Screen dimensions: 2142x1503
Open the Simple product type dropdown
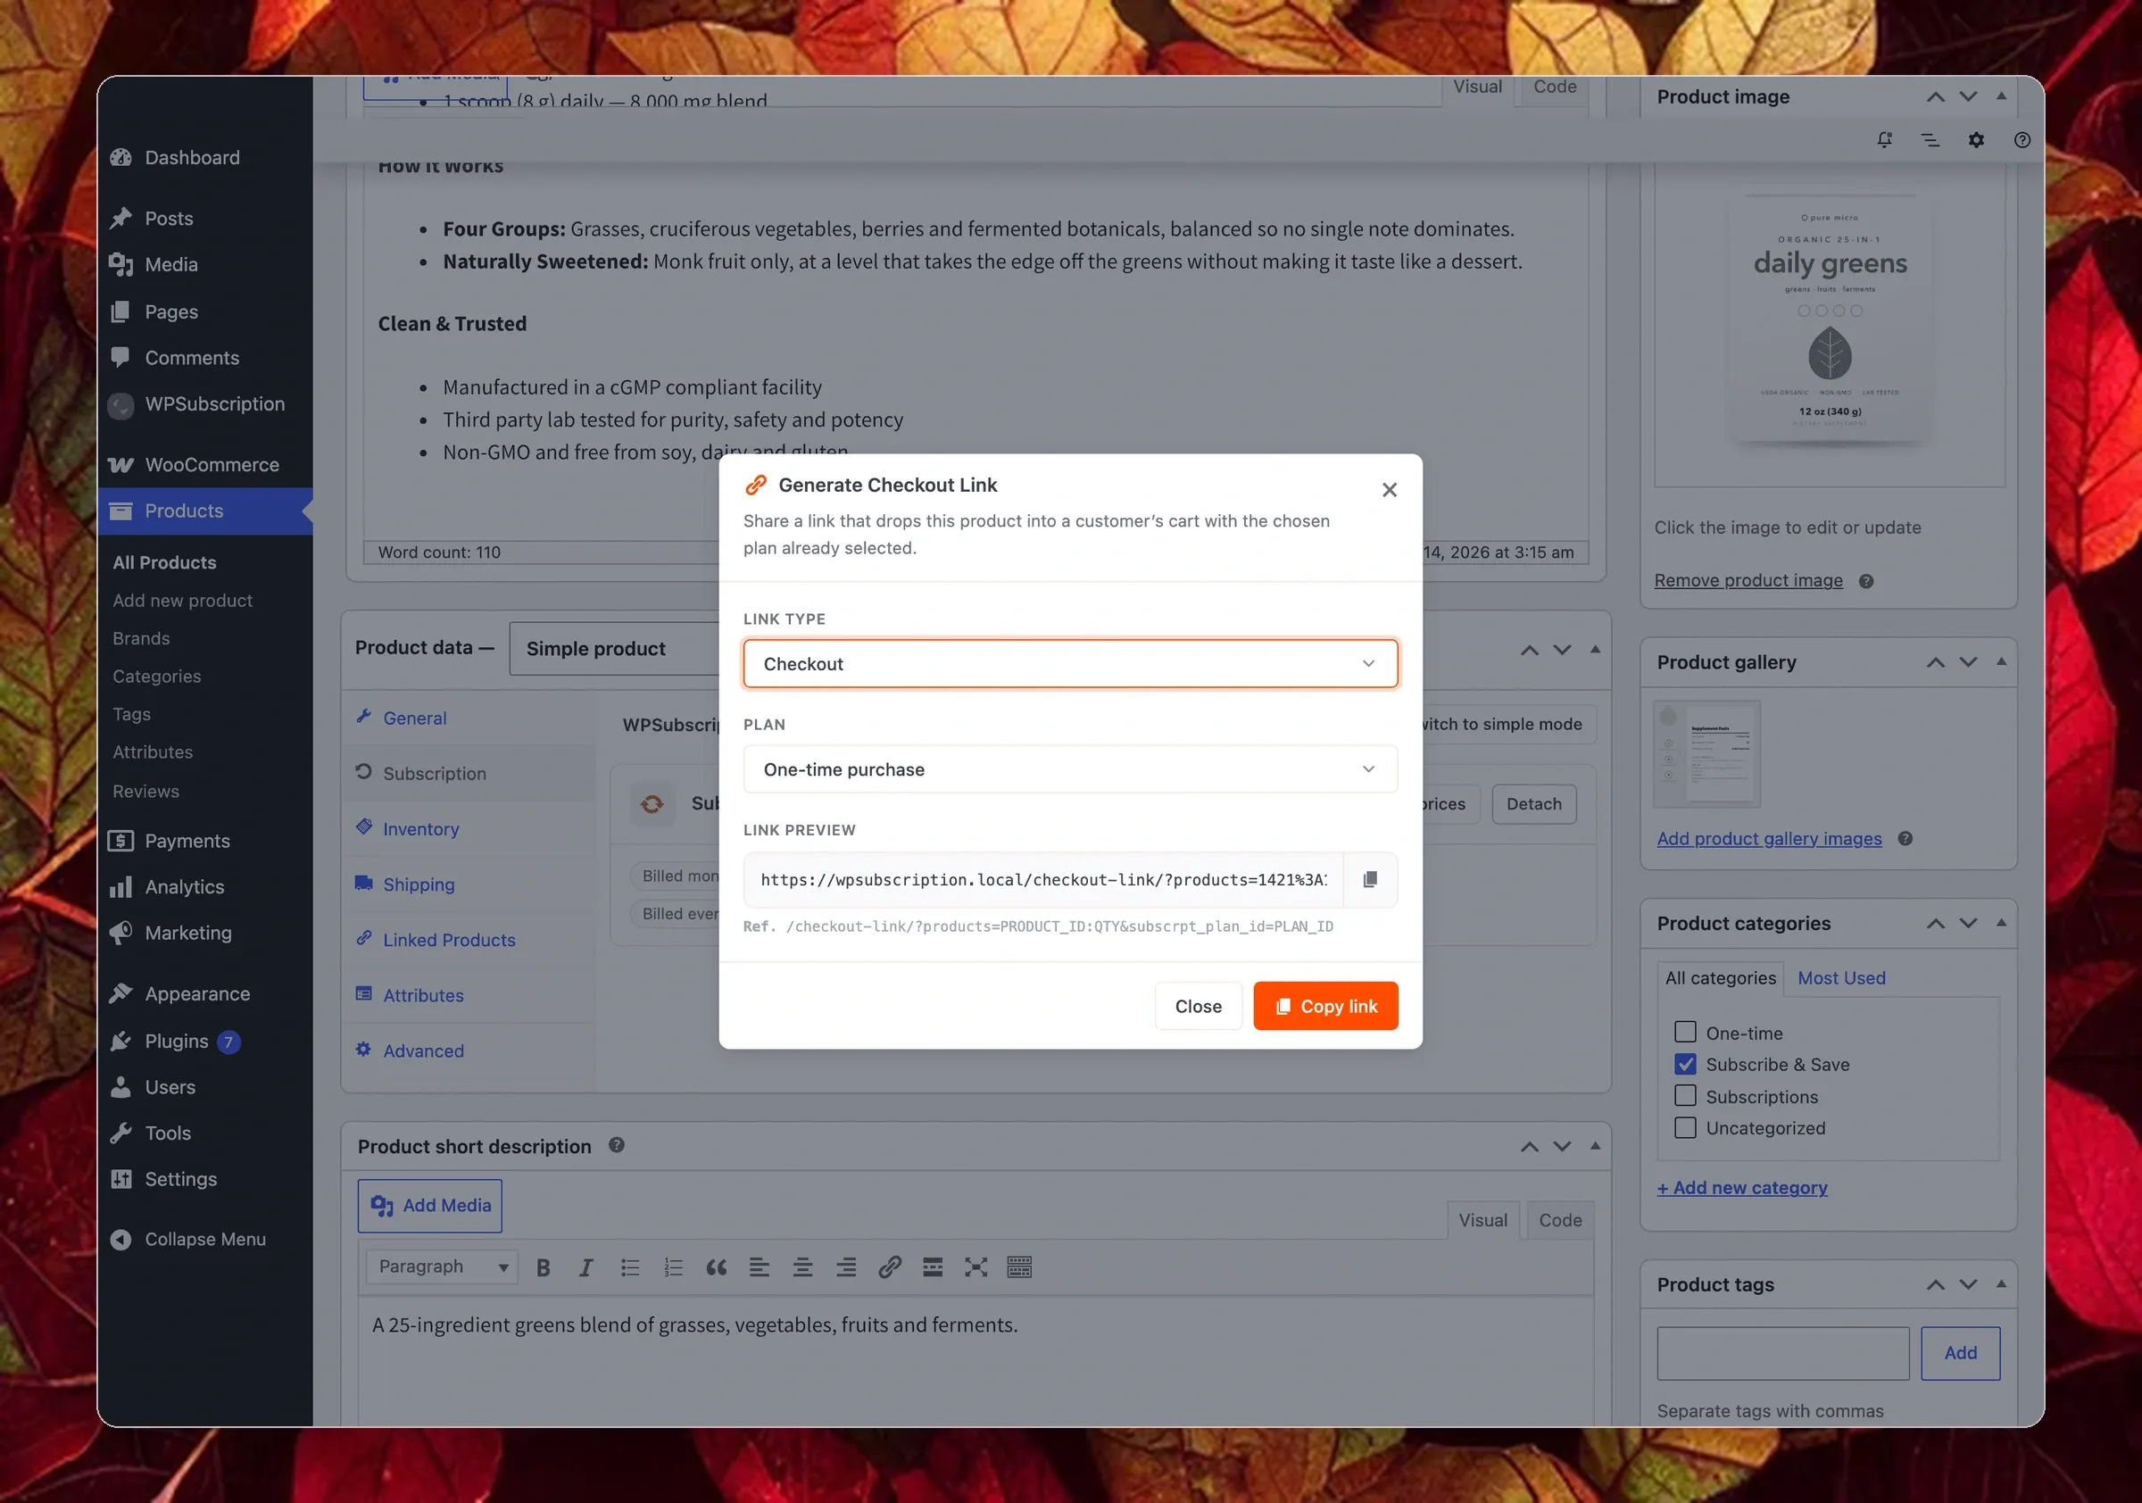point(616,648)
